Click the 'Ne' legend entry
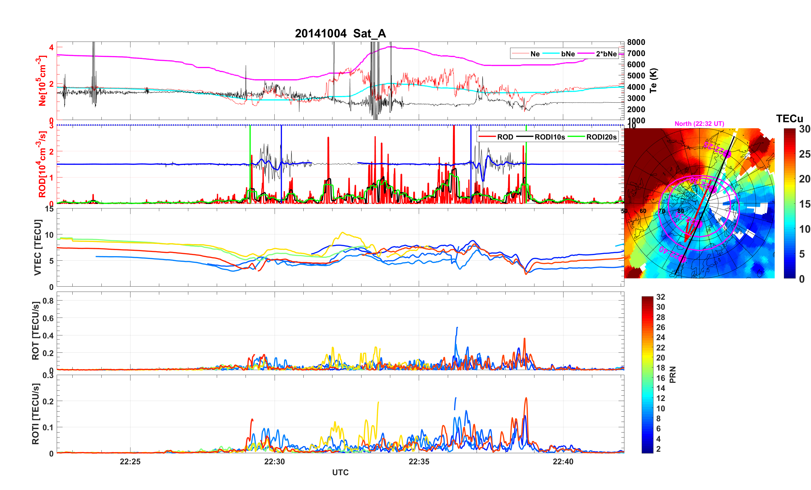 [535, 54]
